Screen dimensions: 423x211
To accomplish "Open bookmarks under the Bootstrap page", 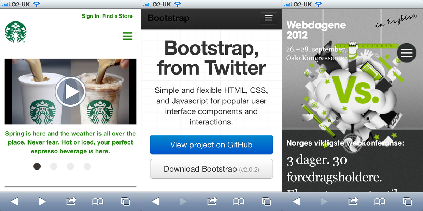I will coord(239,202).
